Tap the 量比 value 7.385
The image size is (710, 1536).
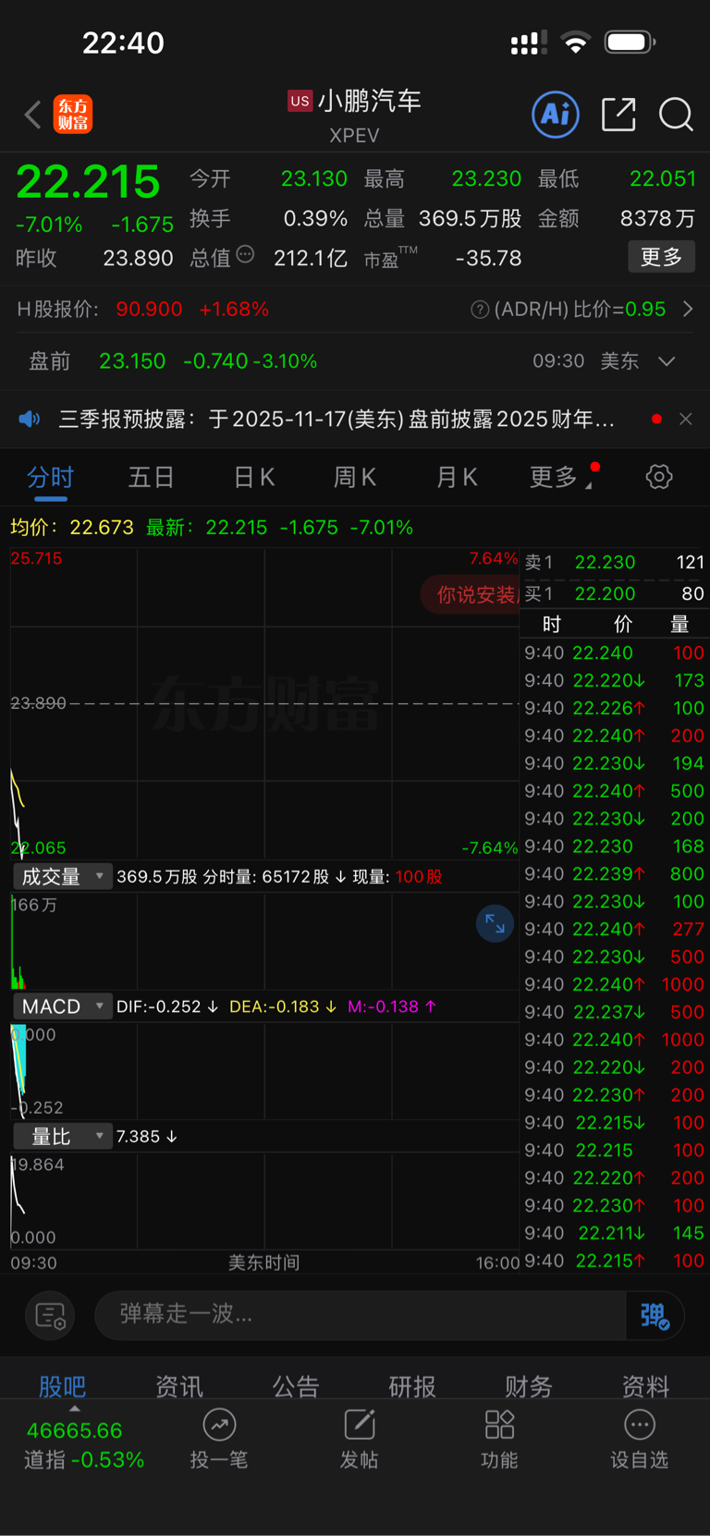point(146,1137)
